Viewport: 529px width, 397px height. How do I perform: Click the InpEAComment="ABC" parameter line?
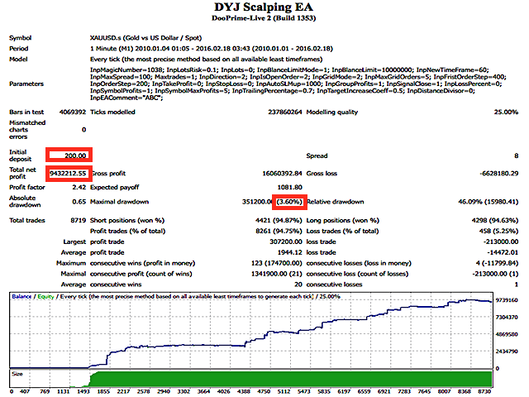tap(126, 98)
